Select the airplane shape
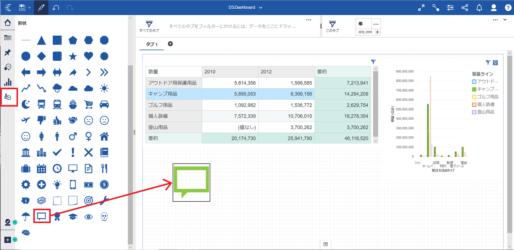 tap(26, 120)
